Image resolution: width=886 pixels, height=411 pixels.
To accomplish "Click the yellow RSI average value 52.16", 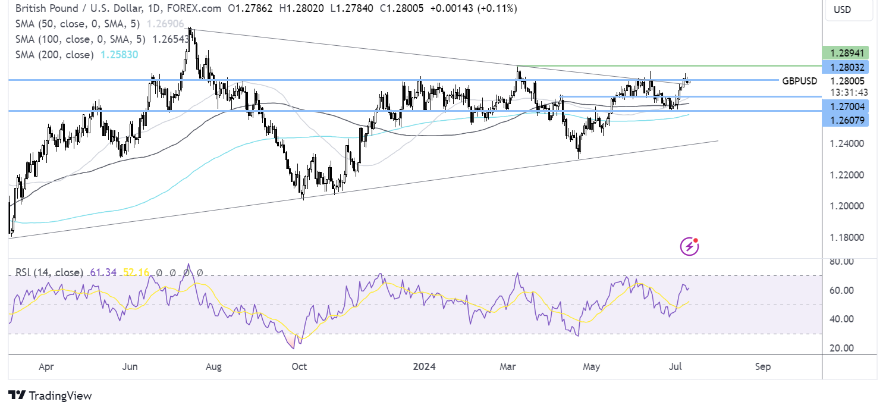I will [136, 272].
